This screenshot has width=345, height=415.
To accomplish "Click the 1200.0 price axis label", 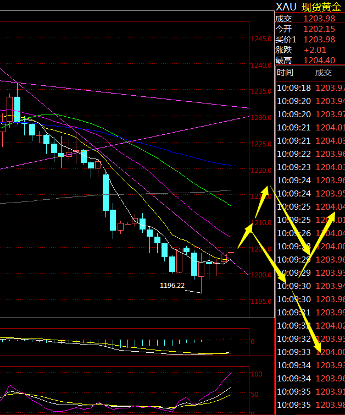I will 261,275.
